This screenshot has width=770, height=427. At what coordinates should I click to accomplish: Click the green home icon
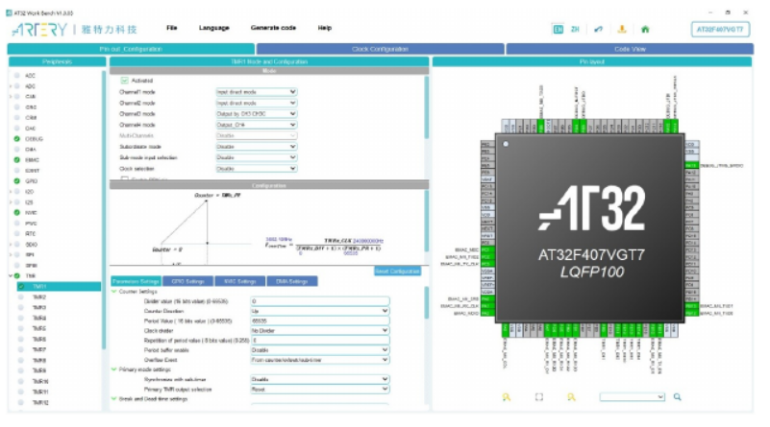coord(645,30)
